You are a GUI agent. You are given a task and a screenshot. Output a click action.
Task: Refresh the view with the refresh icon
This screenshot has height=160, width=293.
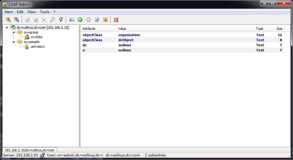click(97, 20)
